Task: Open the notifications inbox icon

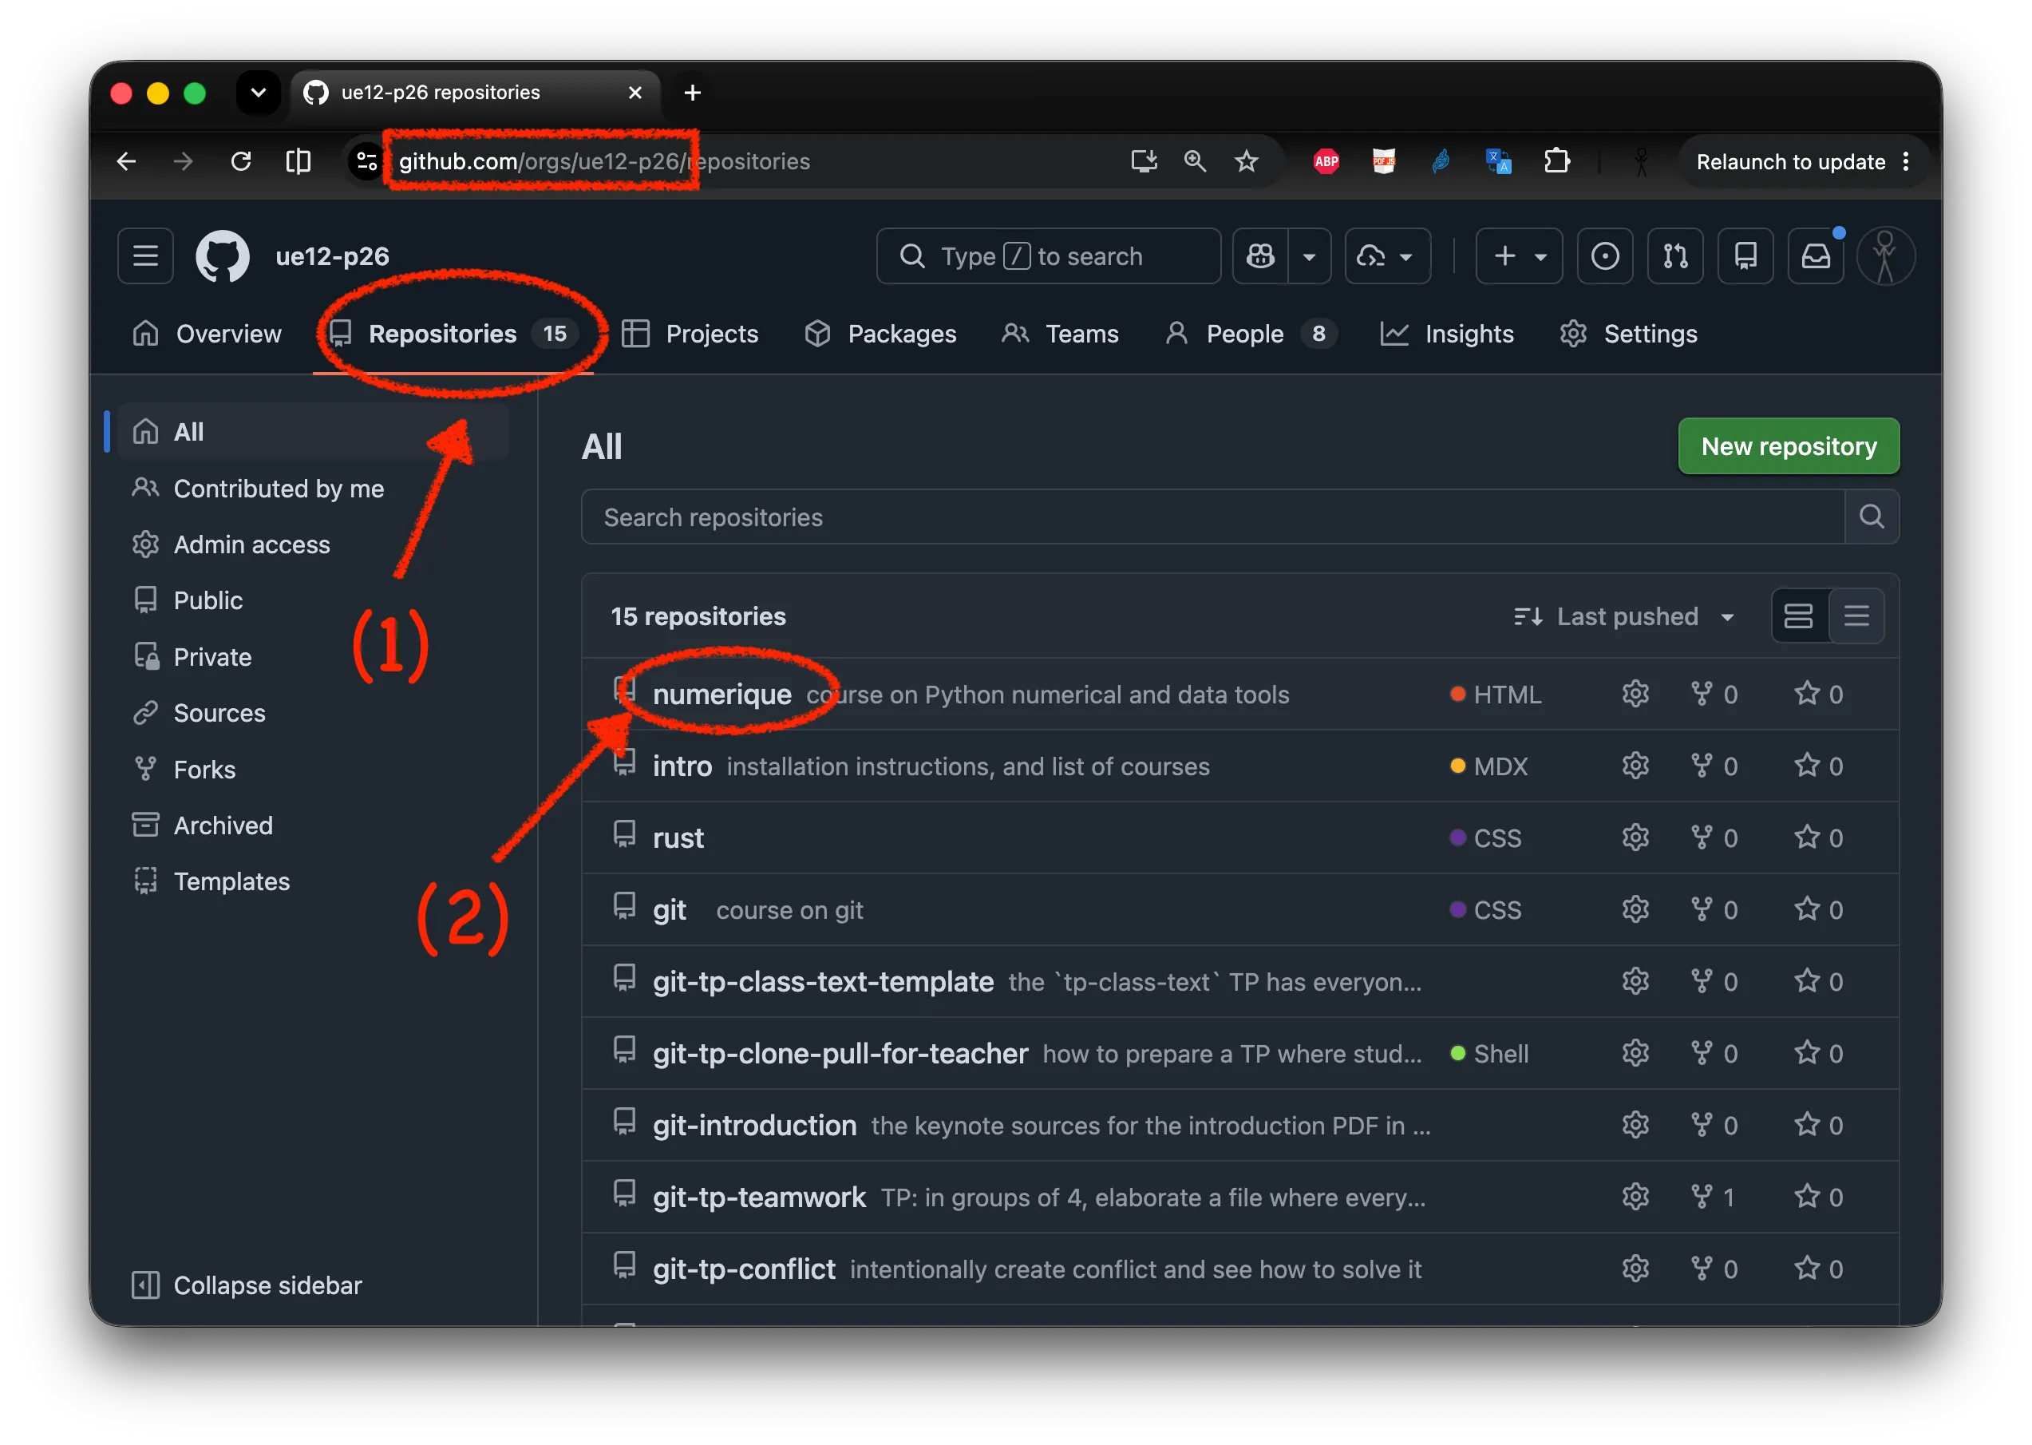Action: (1815, 256)
